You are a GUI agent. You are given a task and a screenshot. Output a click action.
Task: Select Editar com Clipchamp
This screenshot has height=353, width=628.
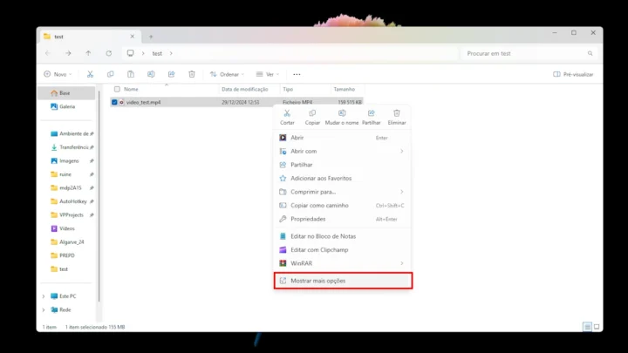click(x=343, y=250)
